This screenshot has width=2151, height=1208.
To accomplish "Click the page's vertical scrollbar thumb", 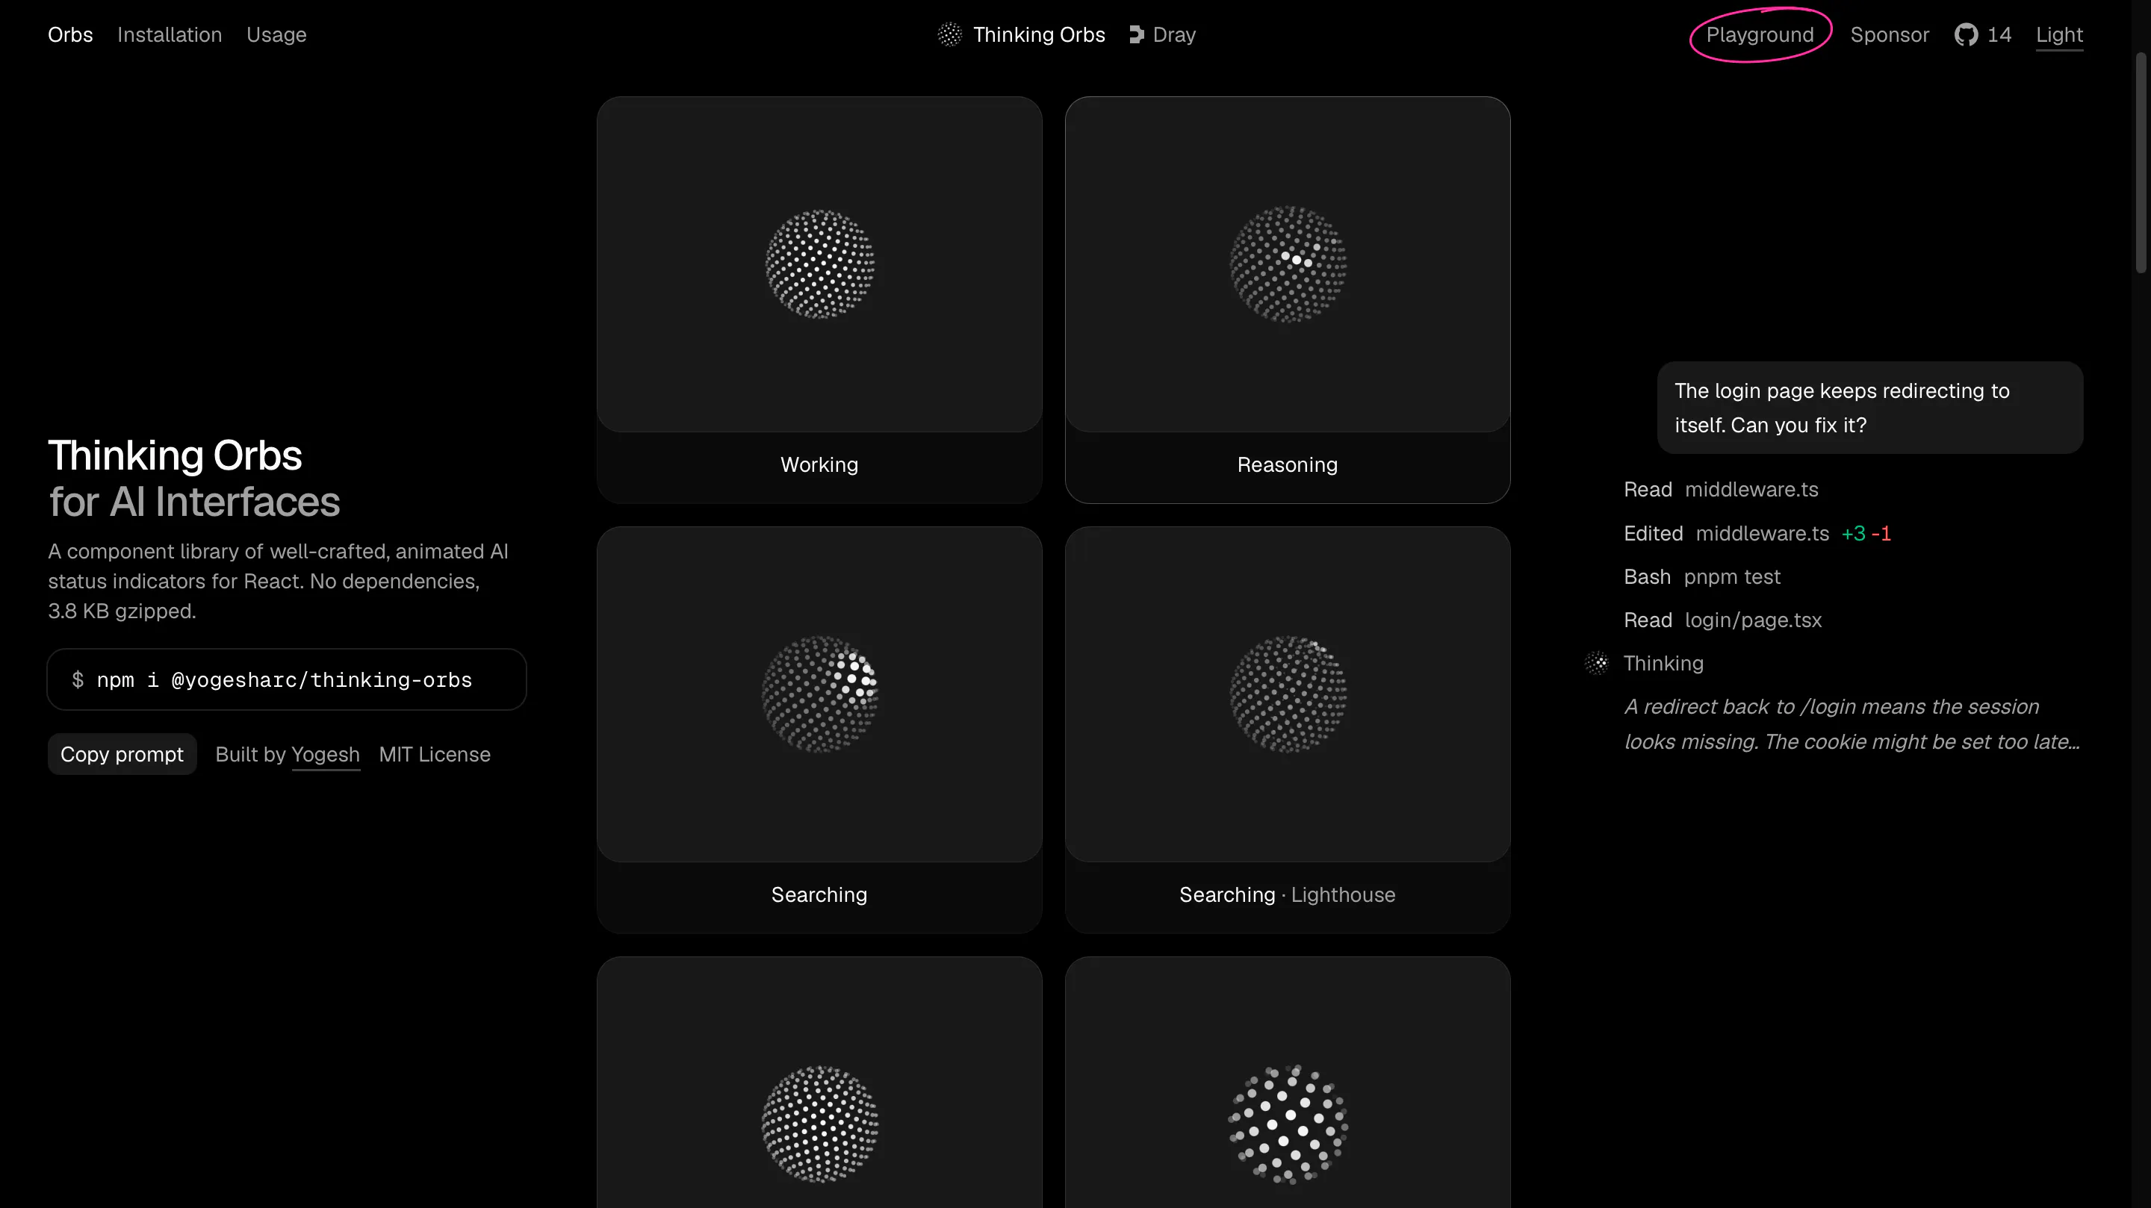I will coord(2142,163).
